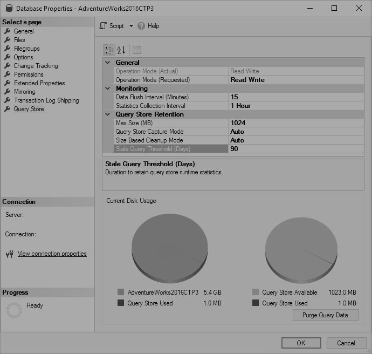Collapse the Monitoring property category
Viewport: 372px width, 354px height.
(x=108, y=88)
